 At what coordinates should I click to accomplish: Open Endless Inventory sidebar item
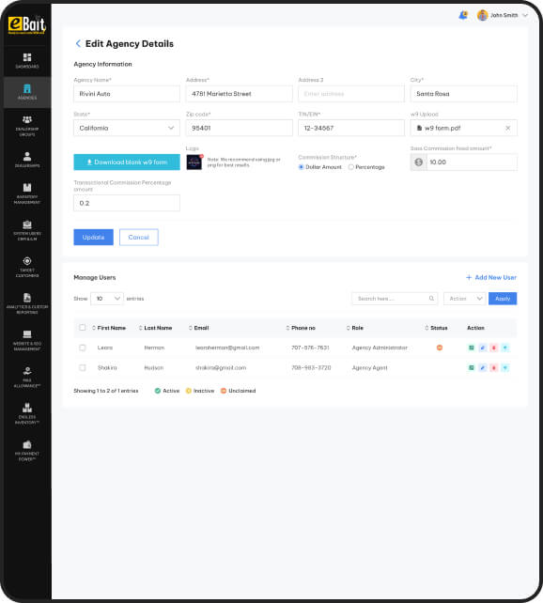pos(27,413)
